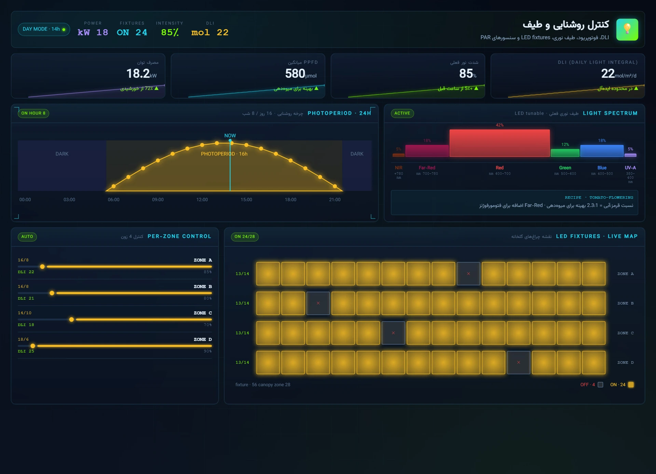Click the 'PHOTOPERIOD · 16h' label
This screenshot has height=474, width=656.
(224, 154)
